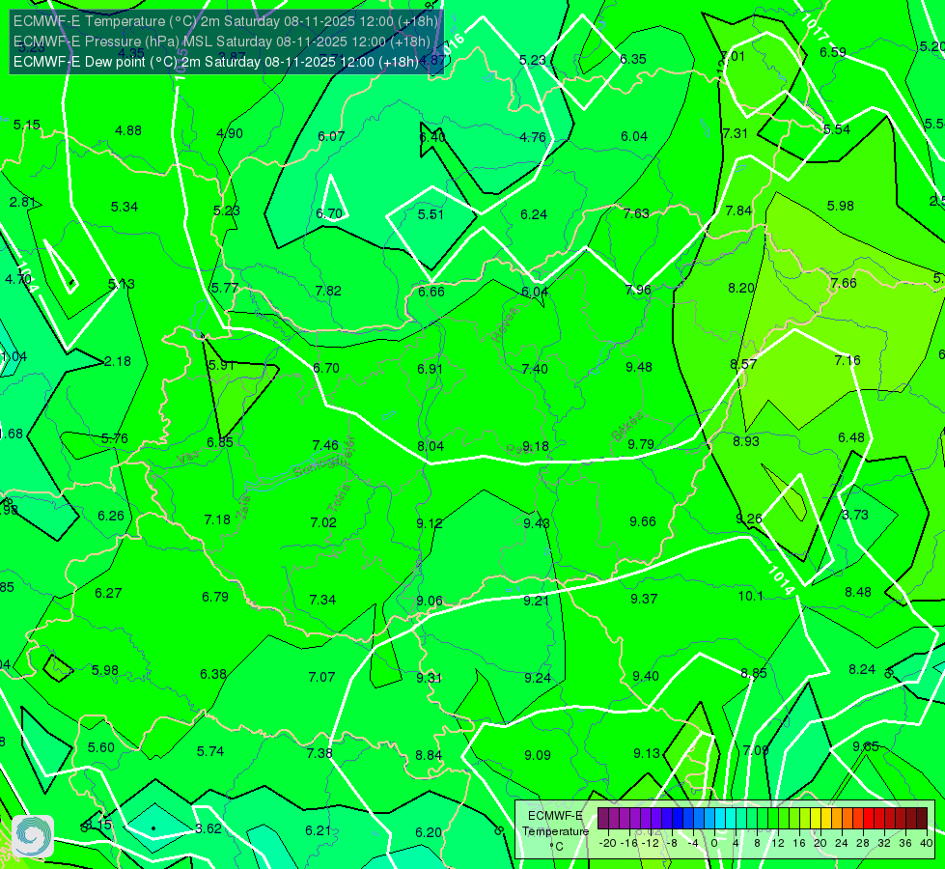Click the 8.85 temperature value
Screen dimensions: 945x869
tap(754, 673)
